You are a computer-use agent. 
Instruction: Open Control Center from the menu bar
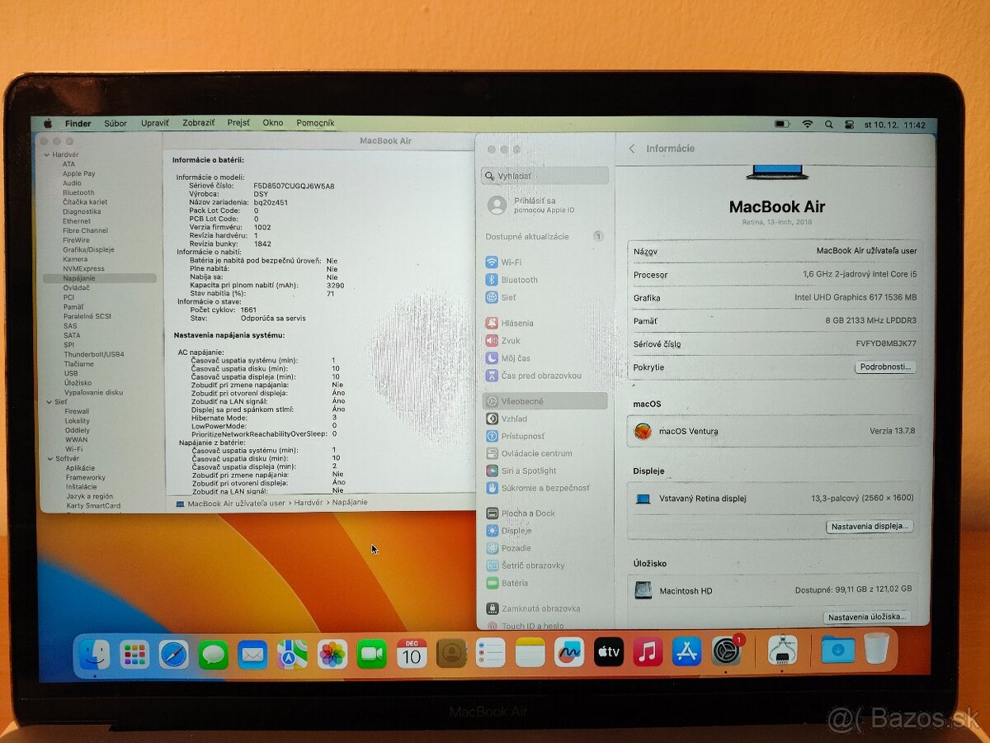coord(849,124)
